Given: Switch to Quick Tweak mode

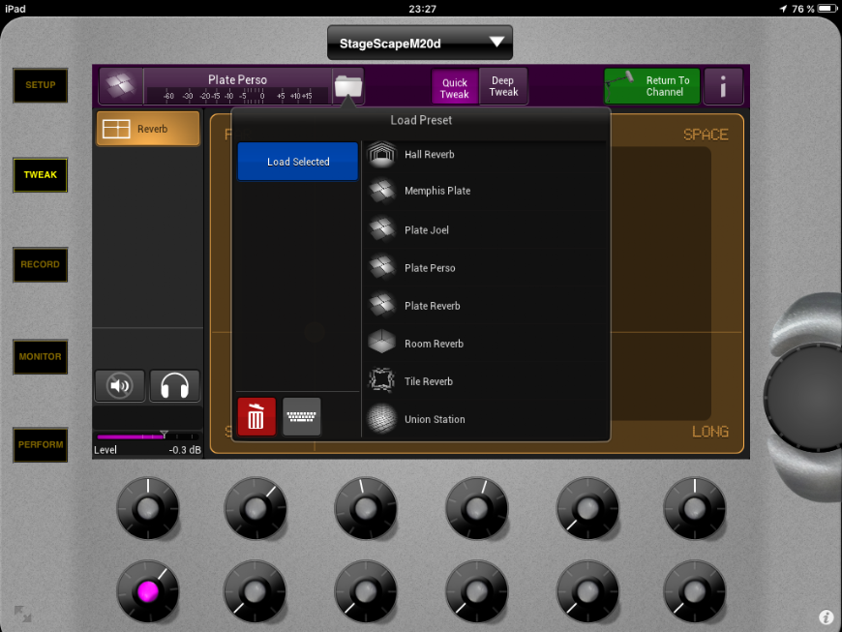Looking at the screenshot, I should pyautogui.click(x=454, y=87).
